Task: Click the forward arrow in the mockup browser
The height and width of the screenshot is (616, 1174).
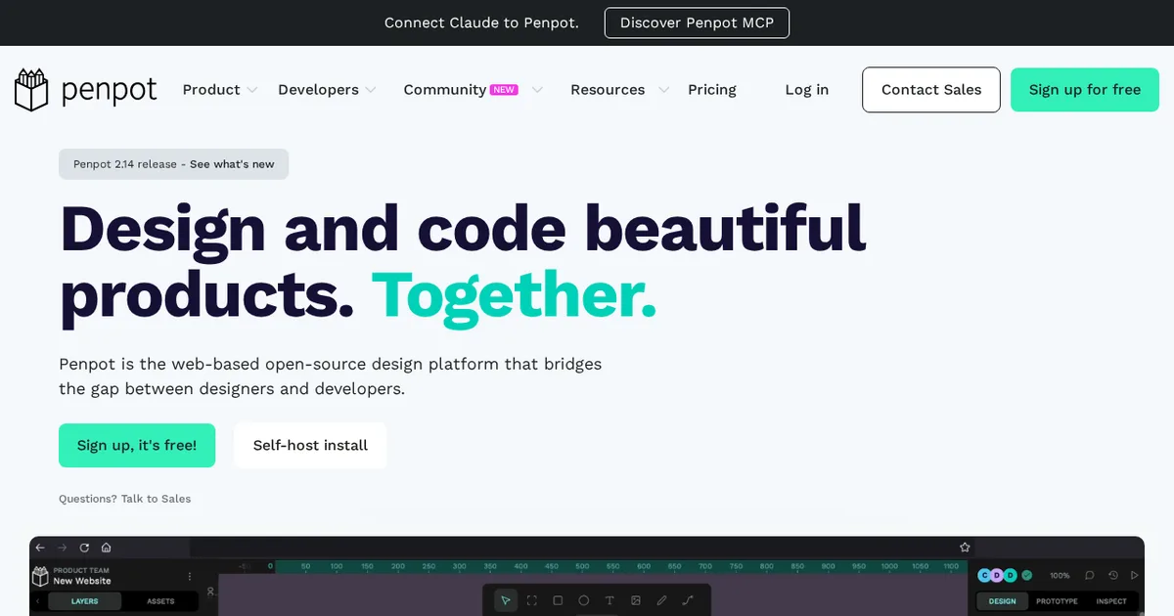Action: click(62, 548)
